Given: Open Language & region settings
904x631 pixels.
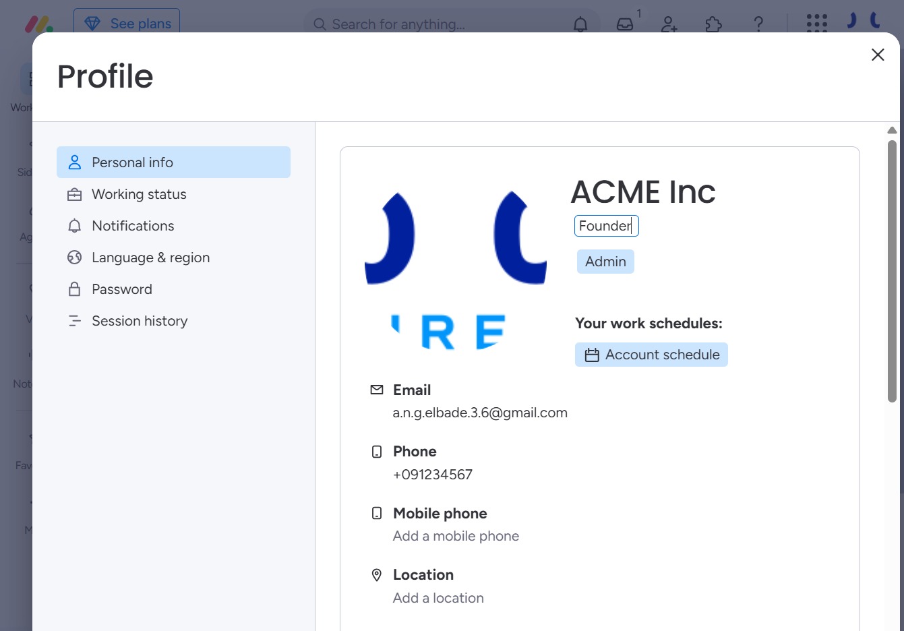Looking at the screenshot, I should coord(173,258).
